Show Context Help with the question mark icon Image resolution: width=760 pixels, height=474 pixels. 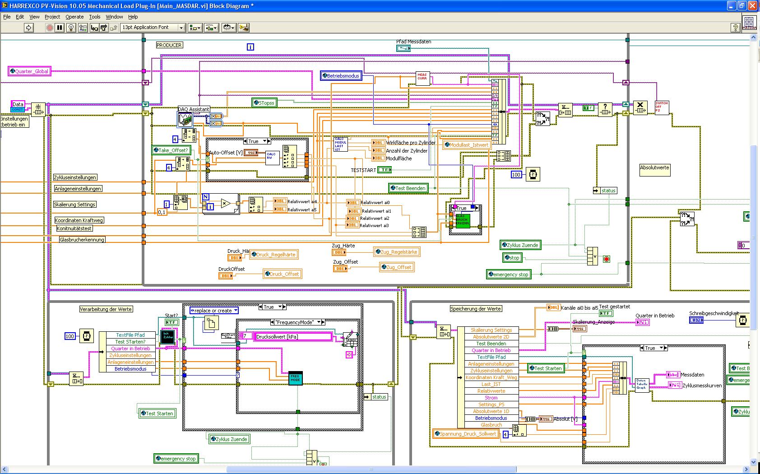pyautogui.click(x=735, y=28)
